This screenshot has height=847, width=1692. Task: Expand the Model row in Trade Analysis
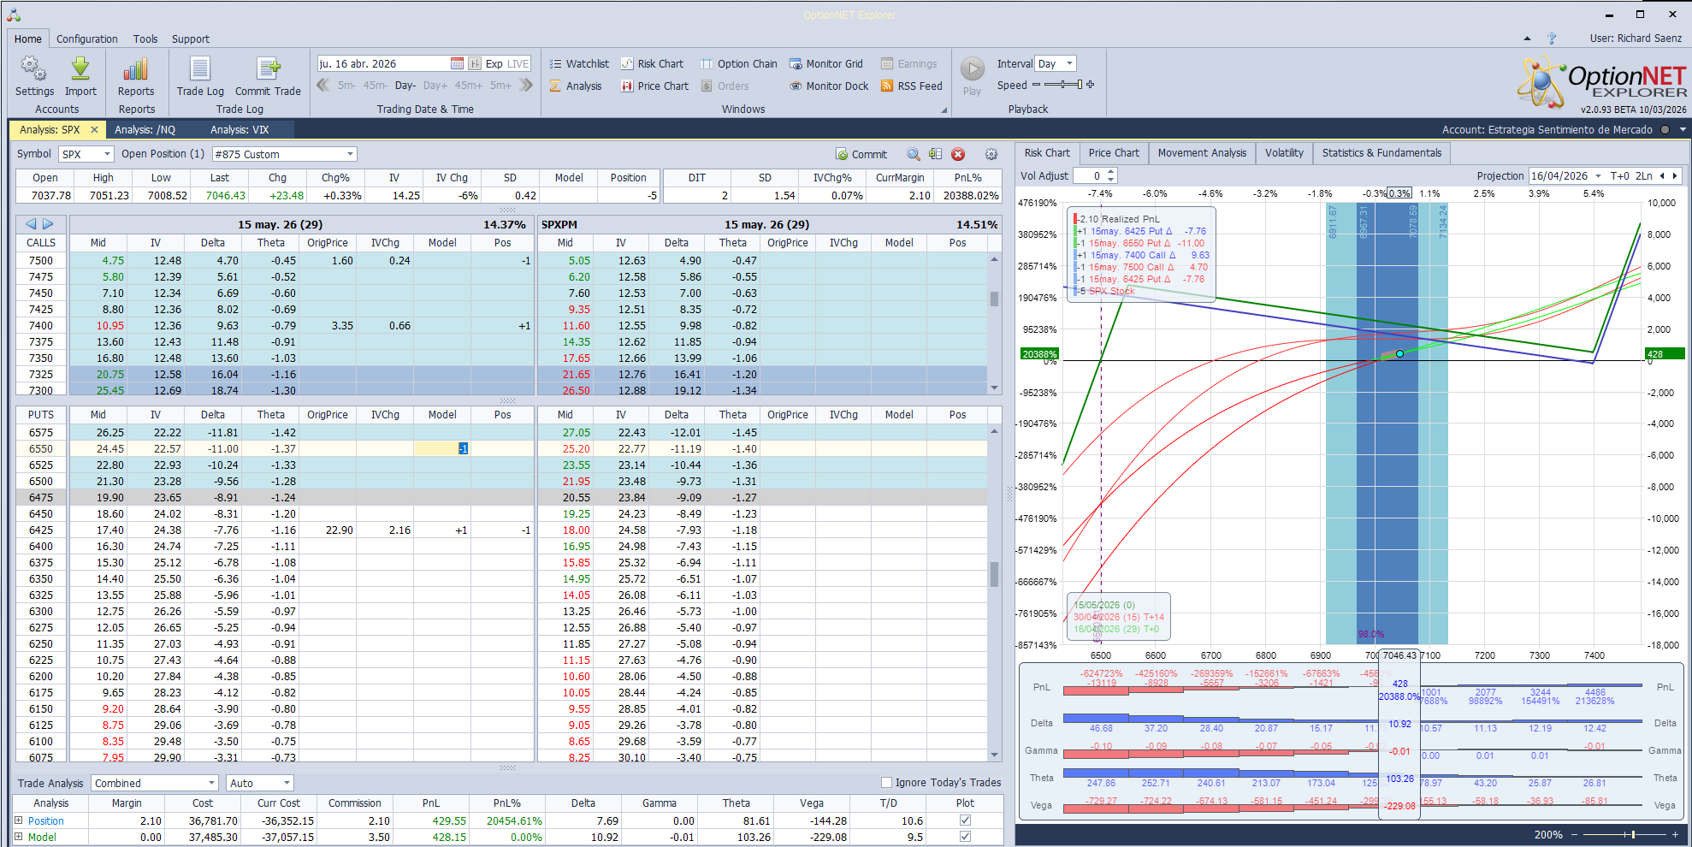pos(19,837)
